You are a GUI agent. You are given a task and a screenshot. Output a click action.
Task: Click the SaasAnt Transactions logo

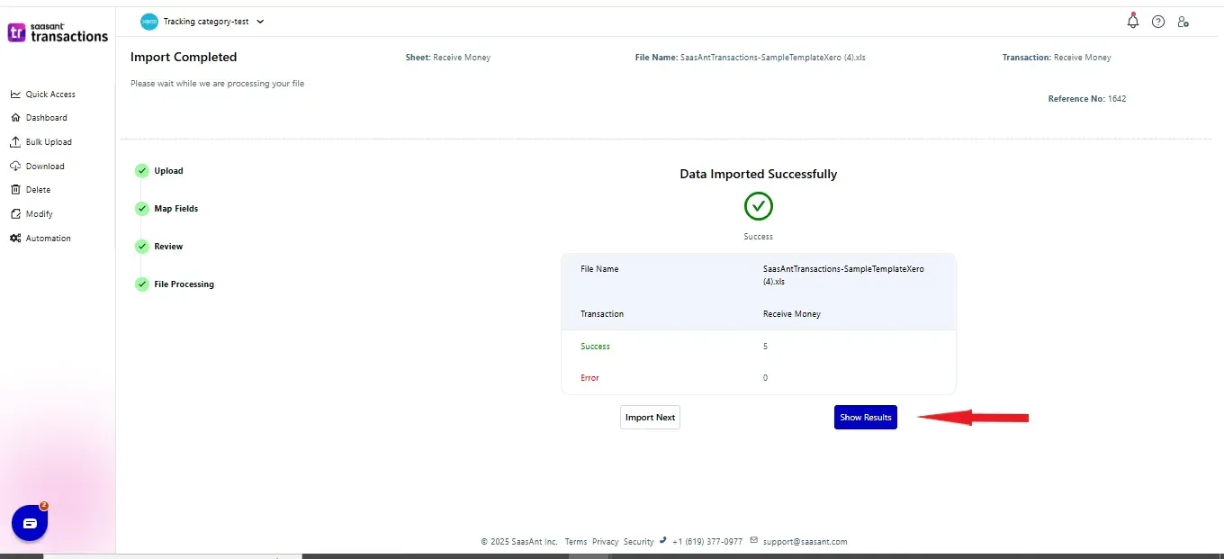pos(58,32)
